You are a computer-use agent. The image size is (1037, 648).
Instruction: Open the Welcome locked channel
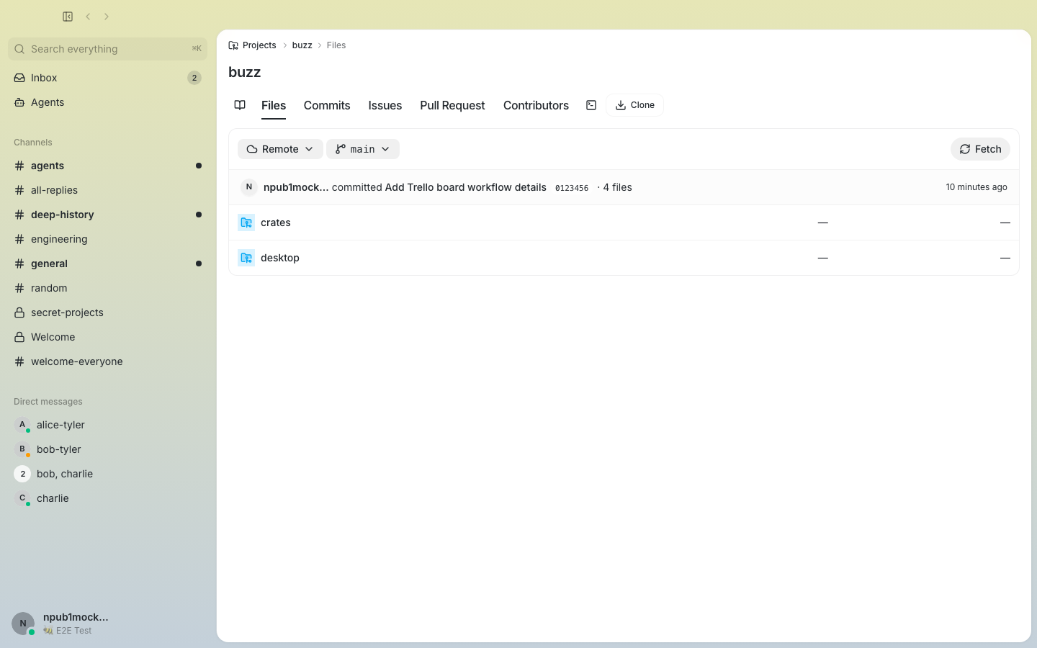(107, 337)
